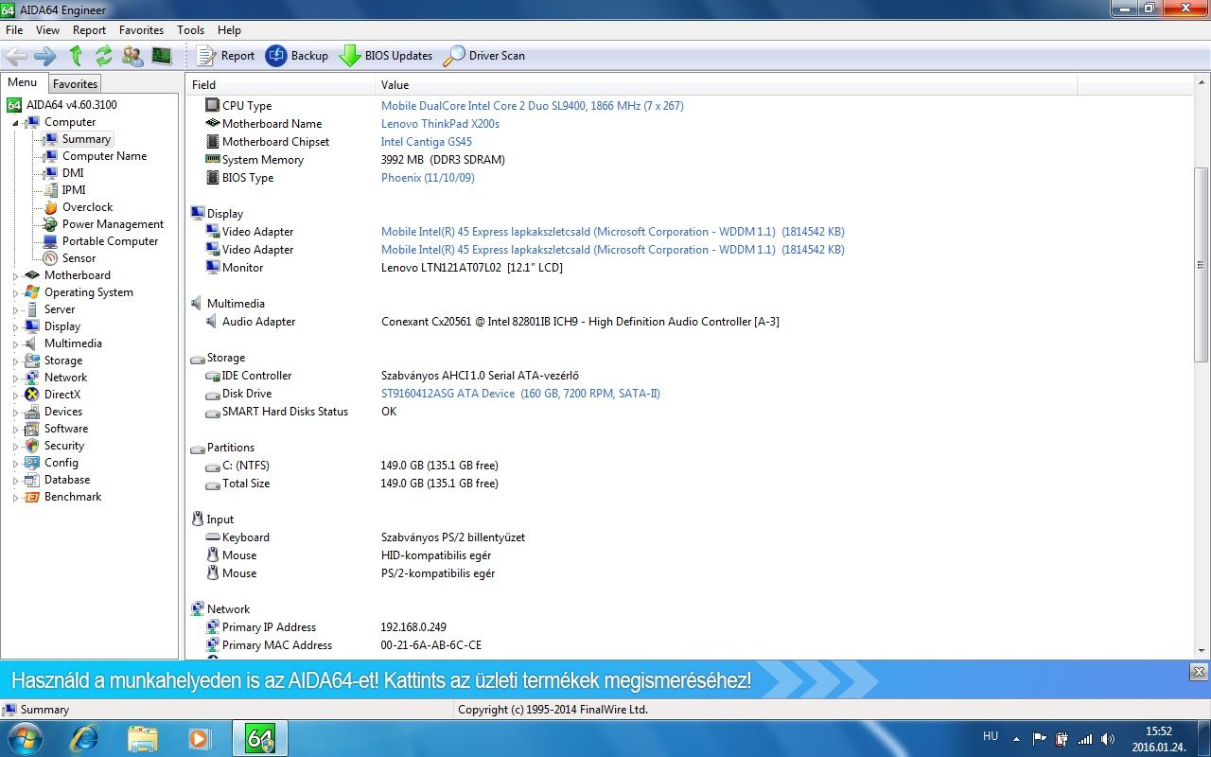Open the File menu
Viewport: 1211px width, 757px height.
coord(14,30)
